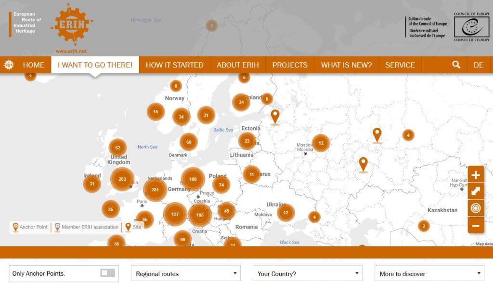Expand map to fullscreen with arrows icon
The image size is (493, 283).
pyautogui.click(x=476, y=191)
